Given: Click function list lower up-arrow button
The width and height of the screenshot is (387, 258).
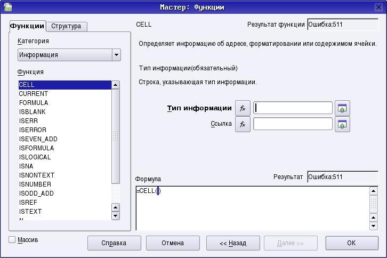Looking at the screenshot, I should [116, 207].
